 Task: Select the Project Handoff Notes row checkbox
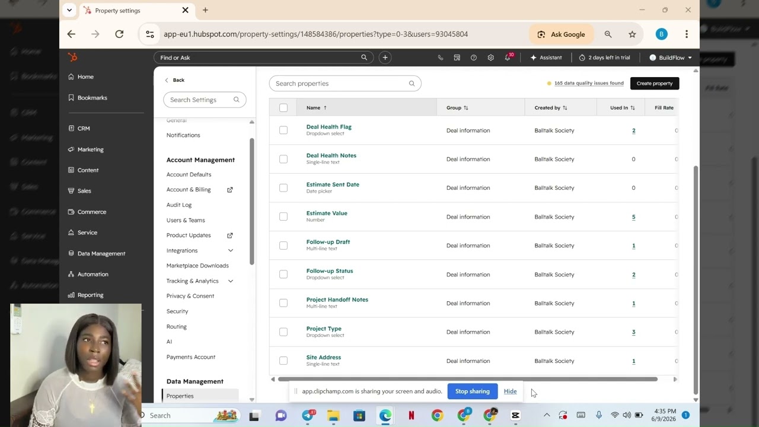tap(283, 303)
